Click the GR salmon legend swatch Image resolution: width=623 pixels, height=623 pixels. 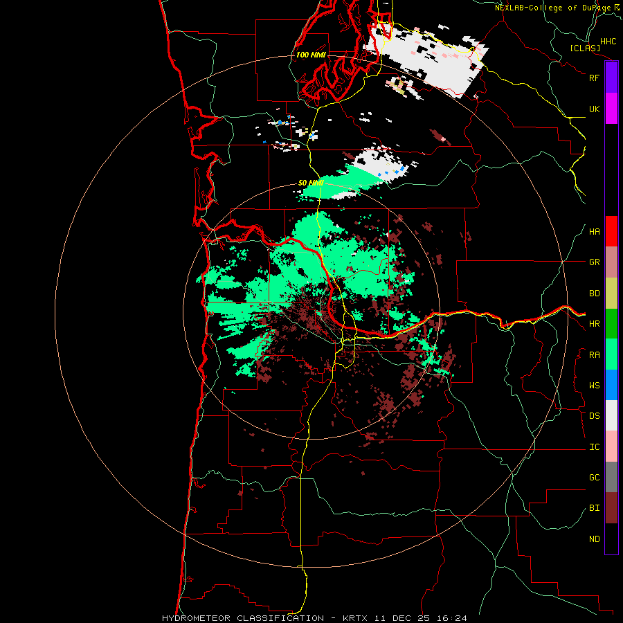[611, 262]
